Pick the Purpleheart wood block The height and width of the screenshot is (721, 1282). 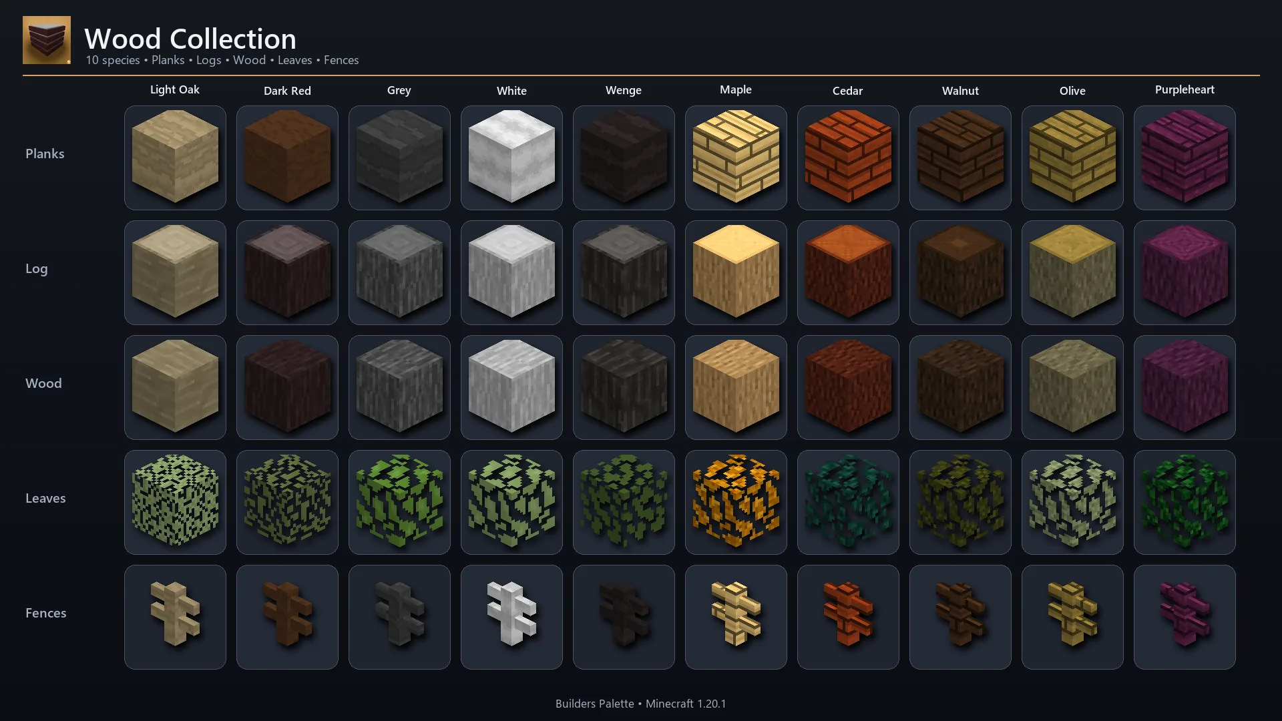1185,387
